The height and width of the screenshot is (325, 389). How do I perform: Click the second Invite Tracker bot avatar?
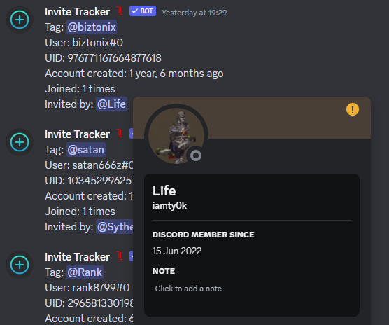pos(20,142)
